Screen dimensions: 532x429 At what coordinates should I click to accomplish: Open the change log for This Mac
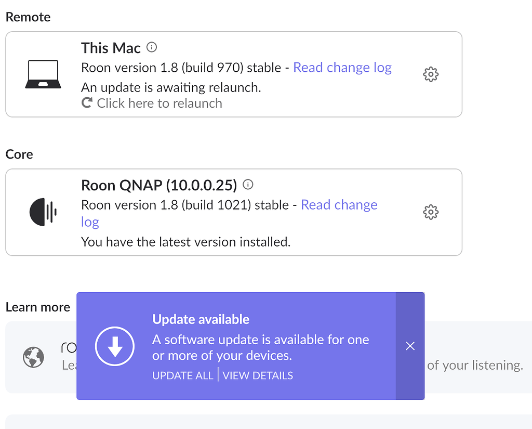[x=342, y=68]
